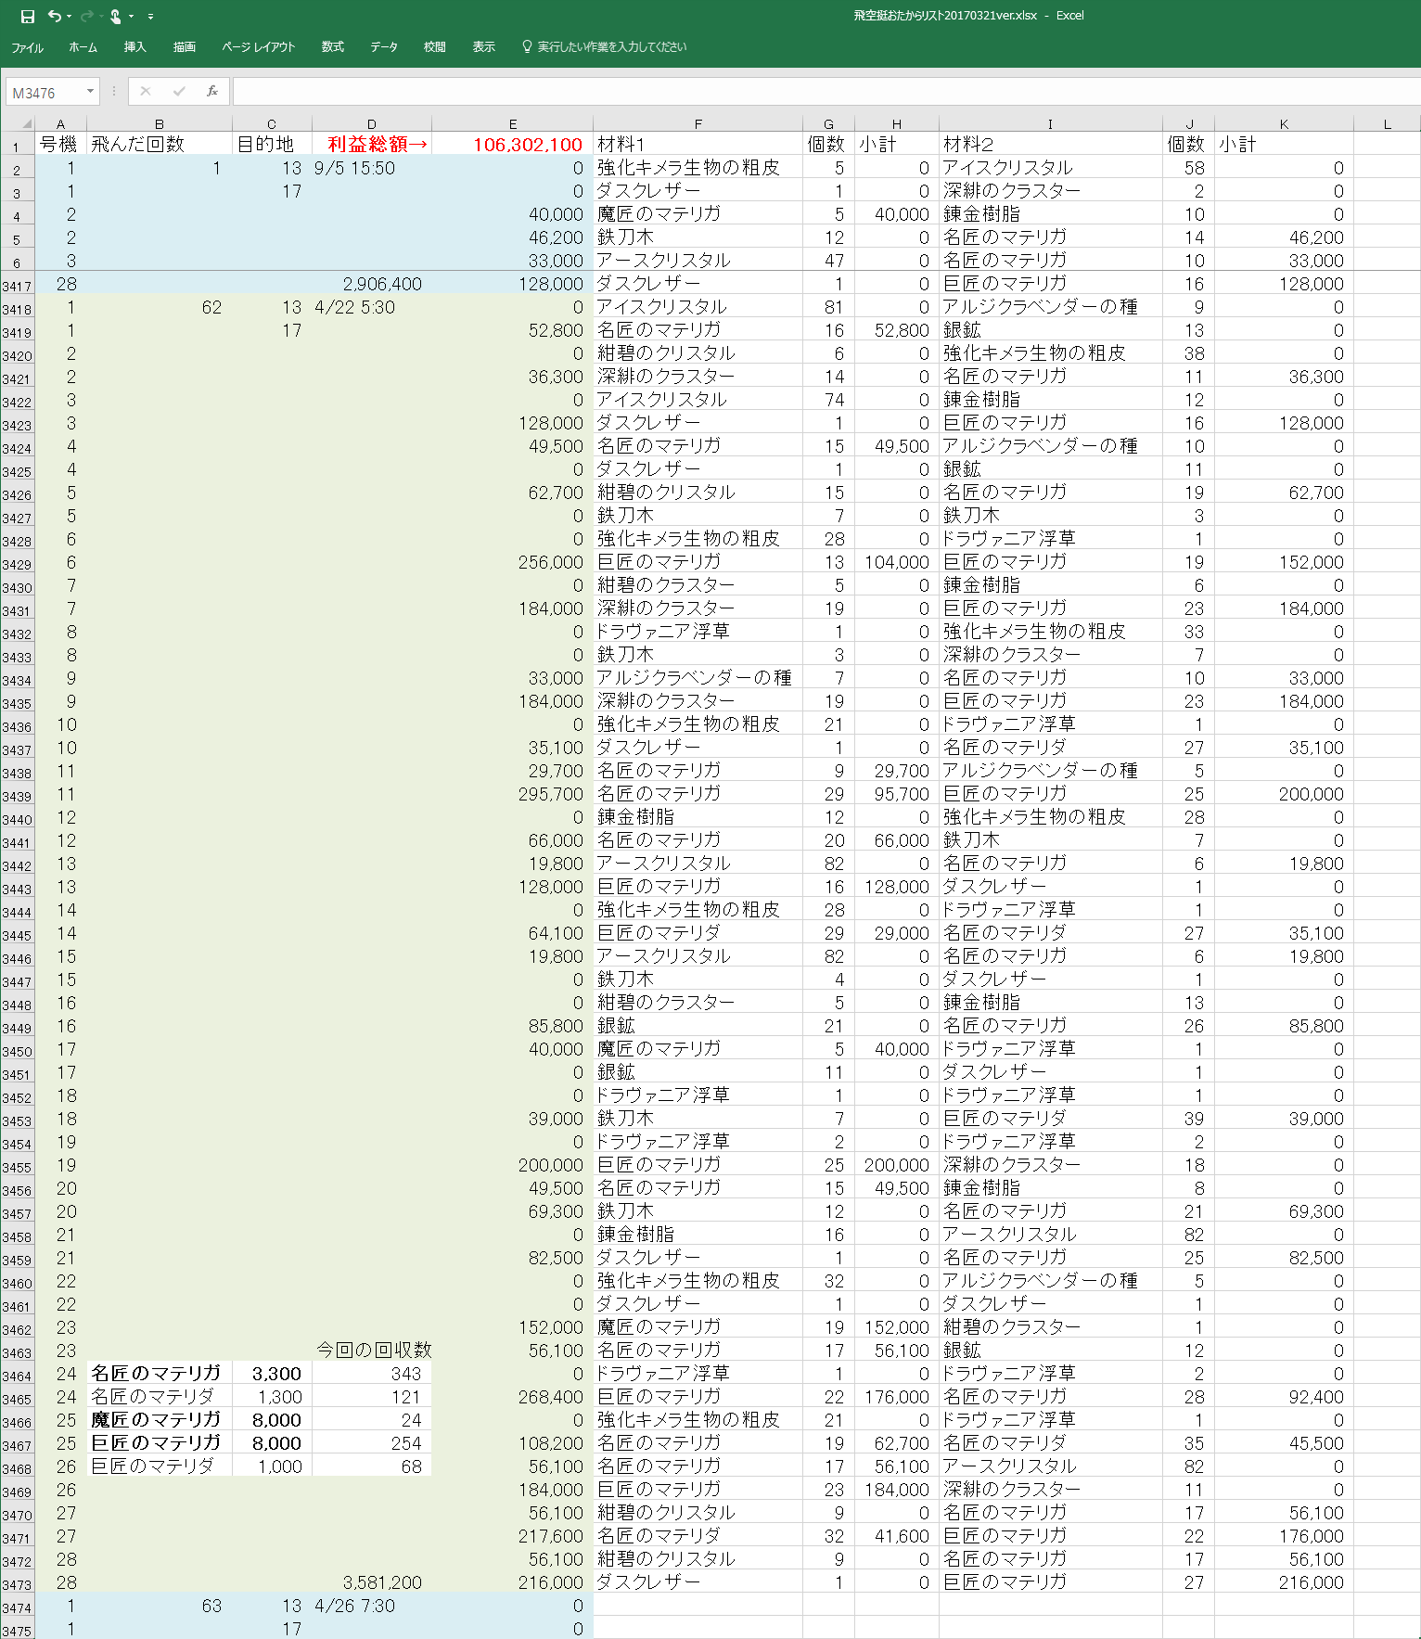
Task: Click the Select All corner triangle
Action: (x=26, y=123)
